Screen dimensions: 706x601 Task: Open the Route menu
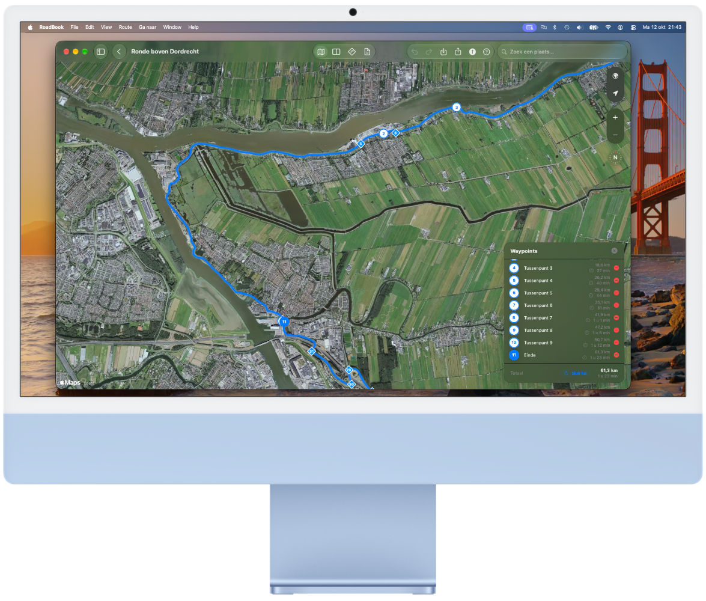tap(125, 27)
